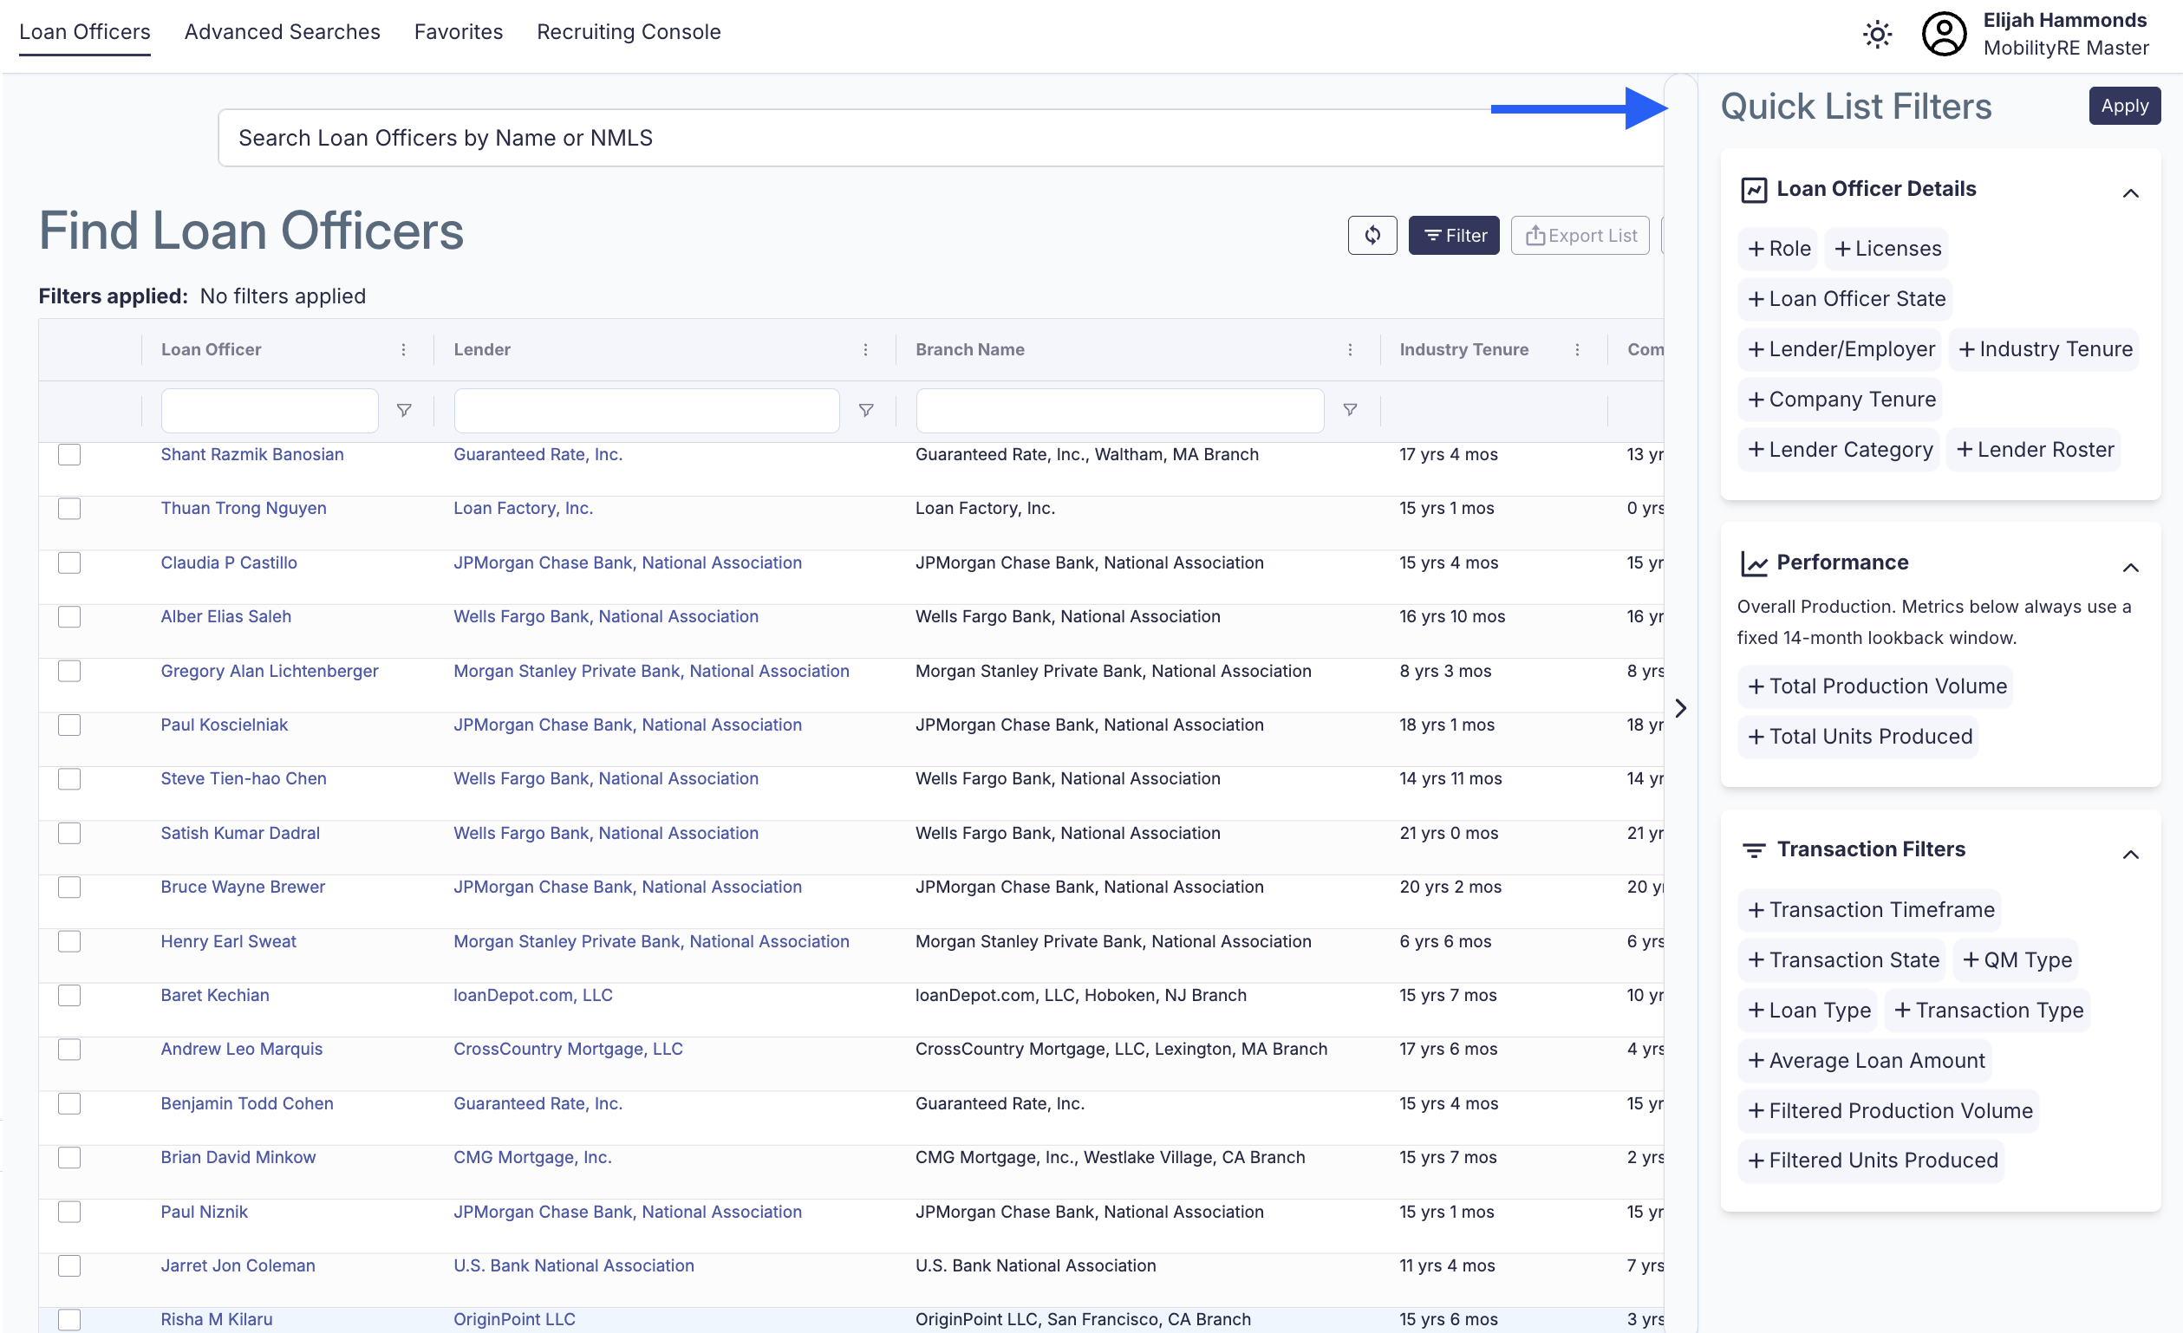Click the Search Loan Officers by Name field
This screenshot has height=1333, width=2183.
[x=939, y=138]
